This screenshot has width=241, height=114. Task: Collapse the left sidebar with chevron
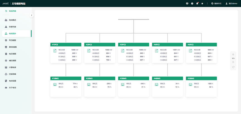(31, 15)
